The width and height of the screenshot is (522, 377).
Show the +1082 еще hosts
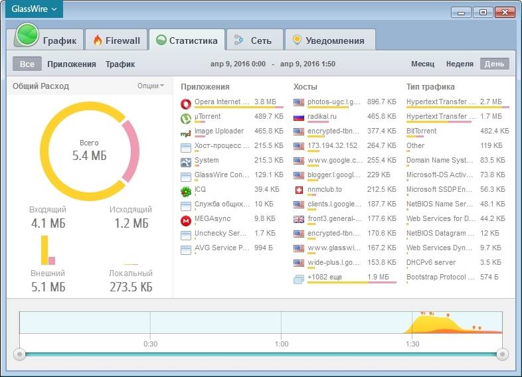pos(345,278)
